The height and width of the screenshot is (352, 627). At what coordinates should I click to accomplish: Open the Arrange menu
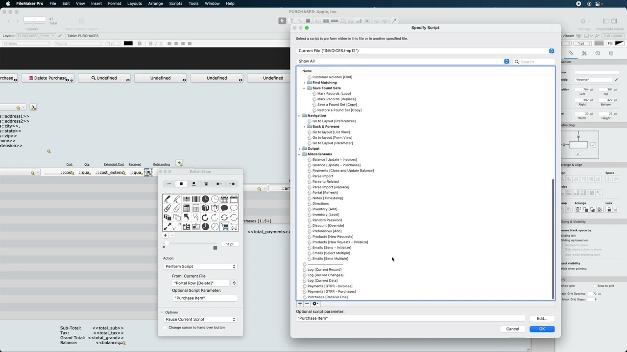coord(155,3)
